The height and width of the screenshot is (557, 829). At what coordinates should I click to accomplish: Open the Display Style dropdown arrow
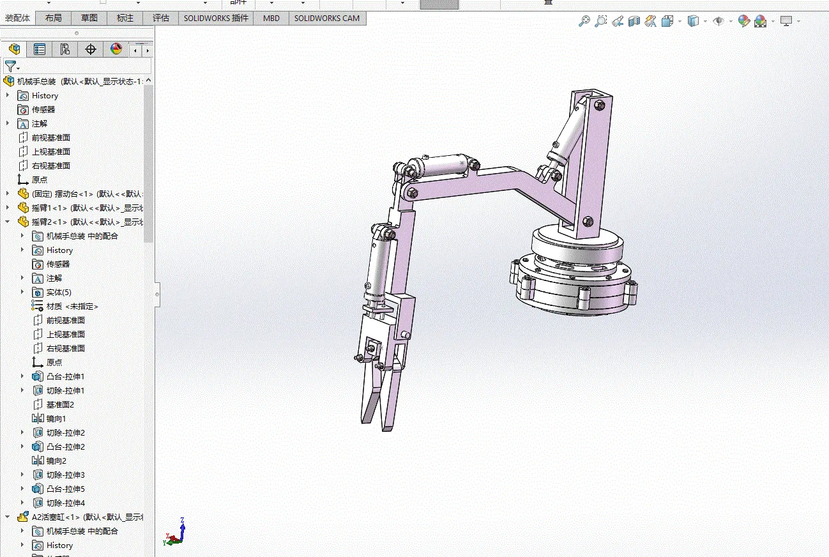coord(705,22)
